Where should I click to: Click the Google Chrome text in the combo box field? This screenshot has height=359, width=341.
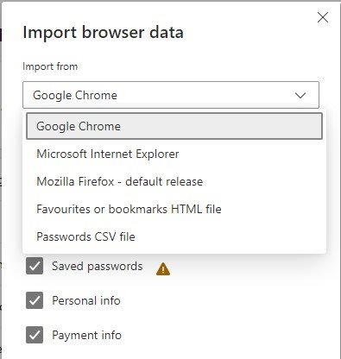[75, 95]
